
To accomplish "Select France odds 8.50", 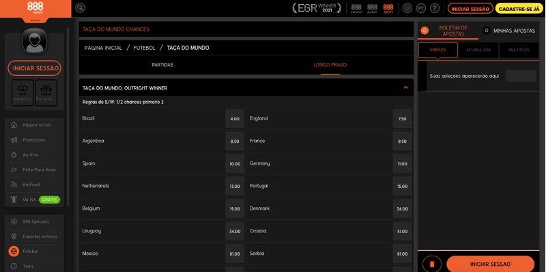I will coord(402,141).
